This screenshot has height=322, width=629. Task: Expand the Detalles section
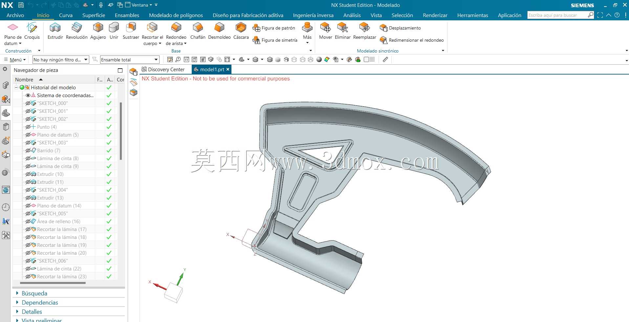point(17,311)
